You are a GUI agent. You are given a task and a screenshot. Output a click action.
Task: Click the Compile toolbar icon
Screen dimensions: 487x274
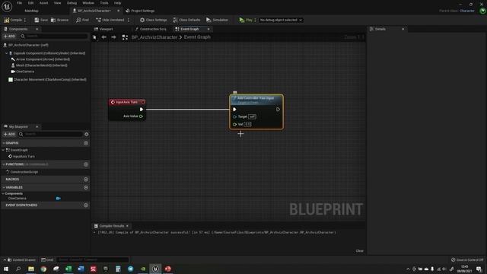coord(7,20)
